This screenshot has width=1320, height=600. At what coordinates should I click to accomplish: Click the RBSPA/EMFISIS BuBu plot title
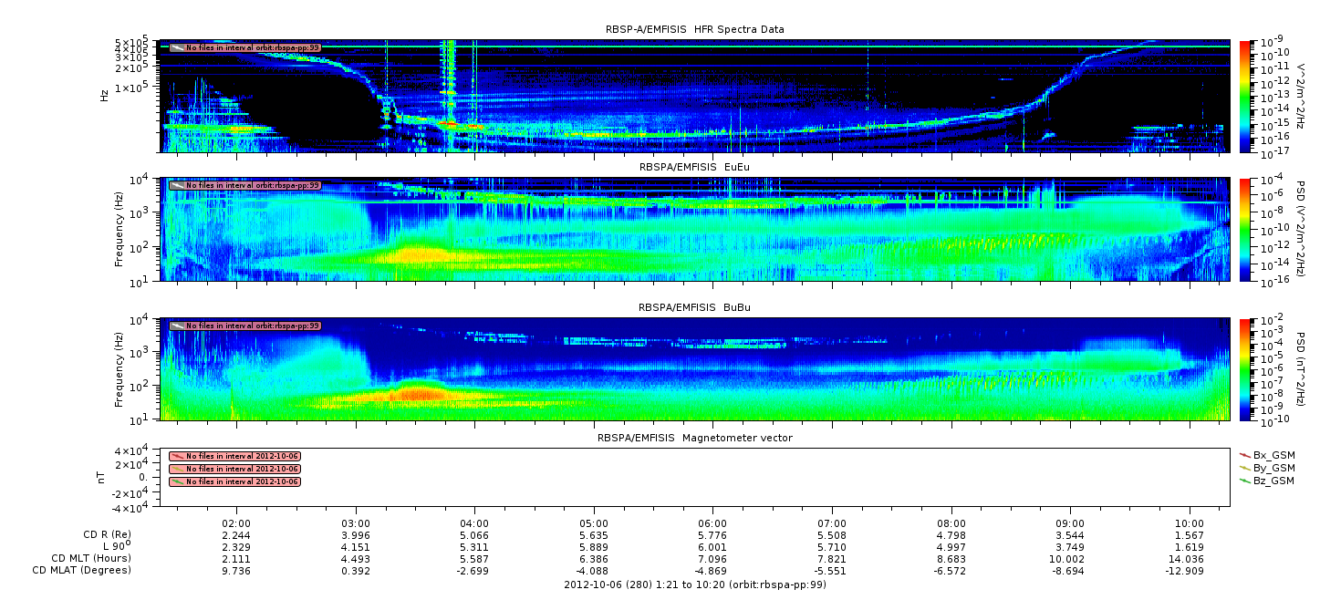694,308
